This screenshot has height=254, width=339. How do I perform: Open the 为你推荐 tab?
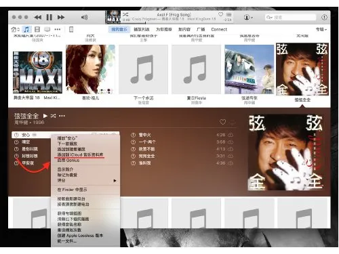click(164, 29)
